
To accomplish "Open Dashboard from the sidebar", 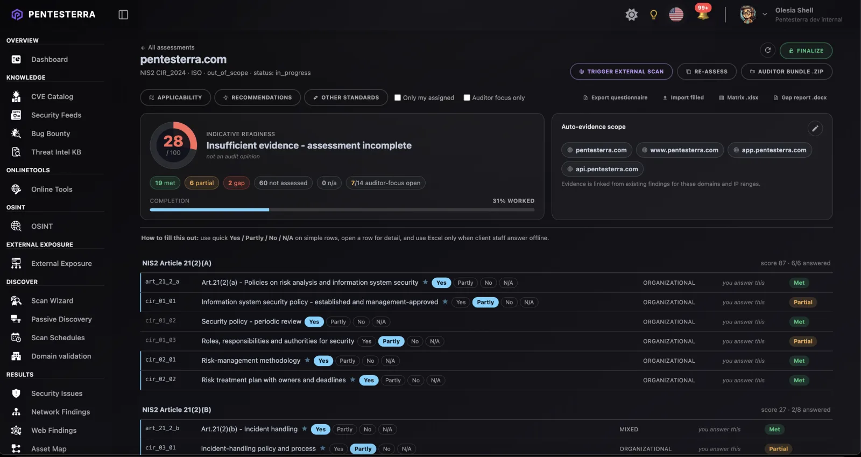I will pos(50,59).
